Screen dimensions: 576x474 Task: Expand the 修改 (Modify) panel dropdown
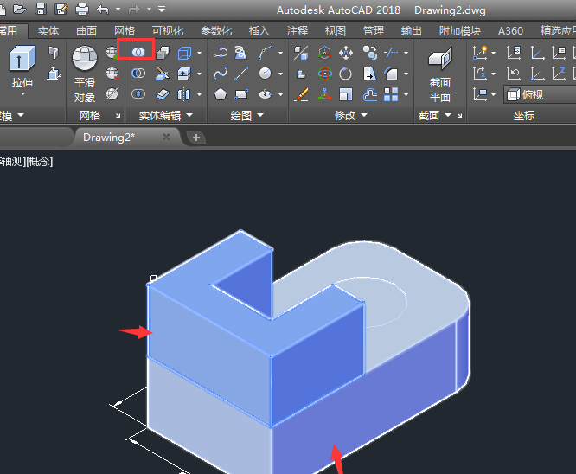364,115
